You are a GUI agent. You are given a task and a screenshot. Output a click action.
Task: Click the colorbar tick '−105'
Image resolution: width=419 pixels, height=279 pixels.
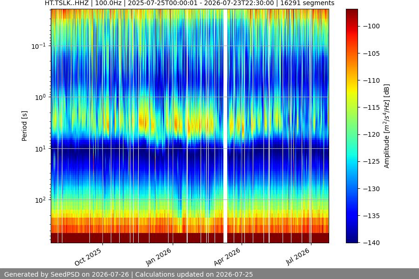[372, 53]
